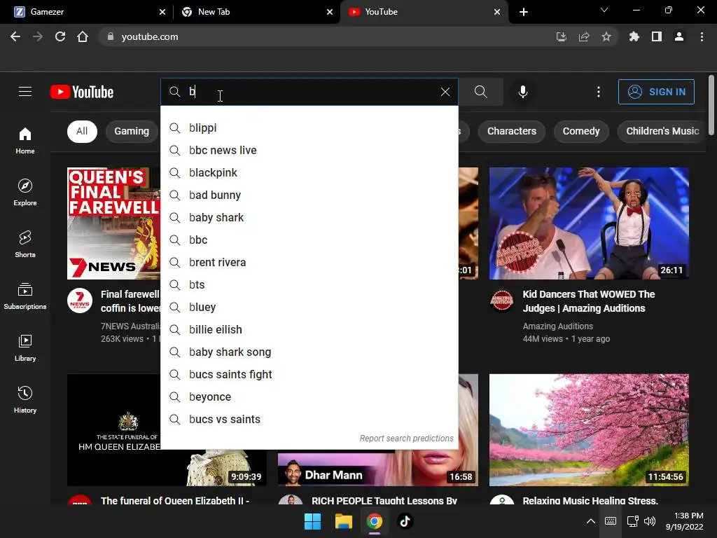Start voice search with microphone icon
Viewport: 717px width, 538px height.
522,92
